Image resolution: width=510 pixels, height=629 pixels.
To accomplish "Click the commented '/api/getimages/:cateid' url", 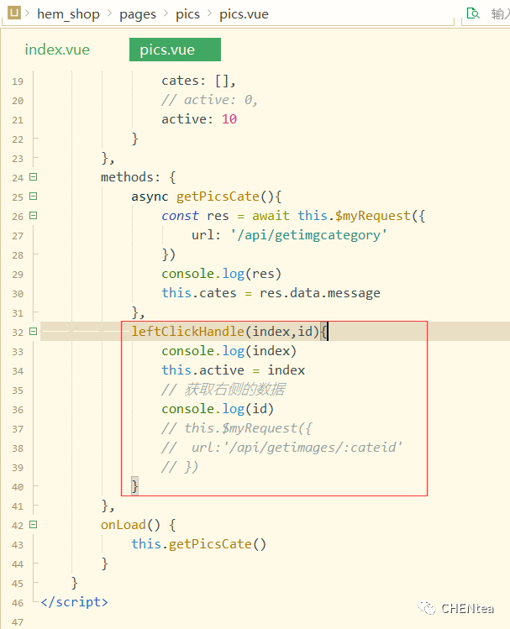I will [314, 448].
